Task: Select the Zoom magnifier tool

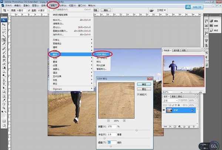Action: click(4, 108)
